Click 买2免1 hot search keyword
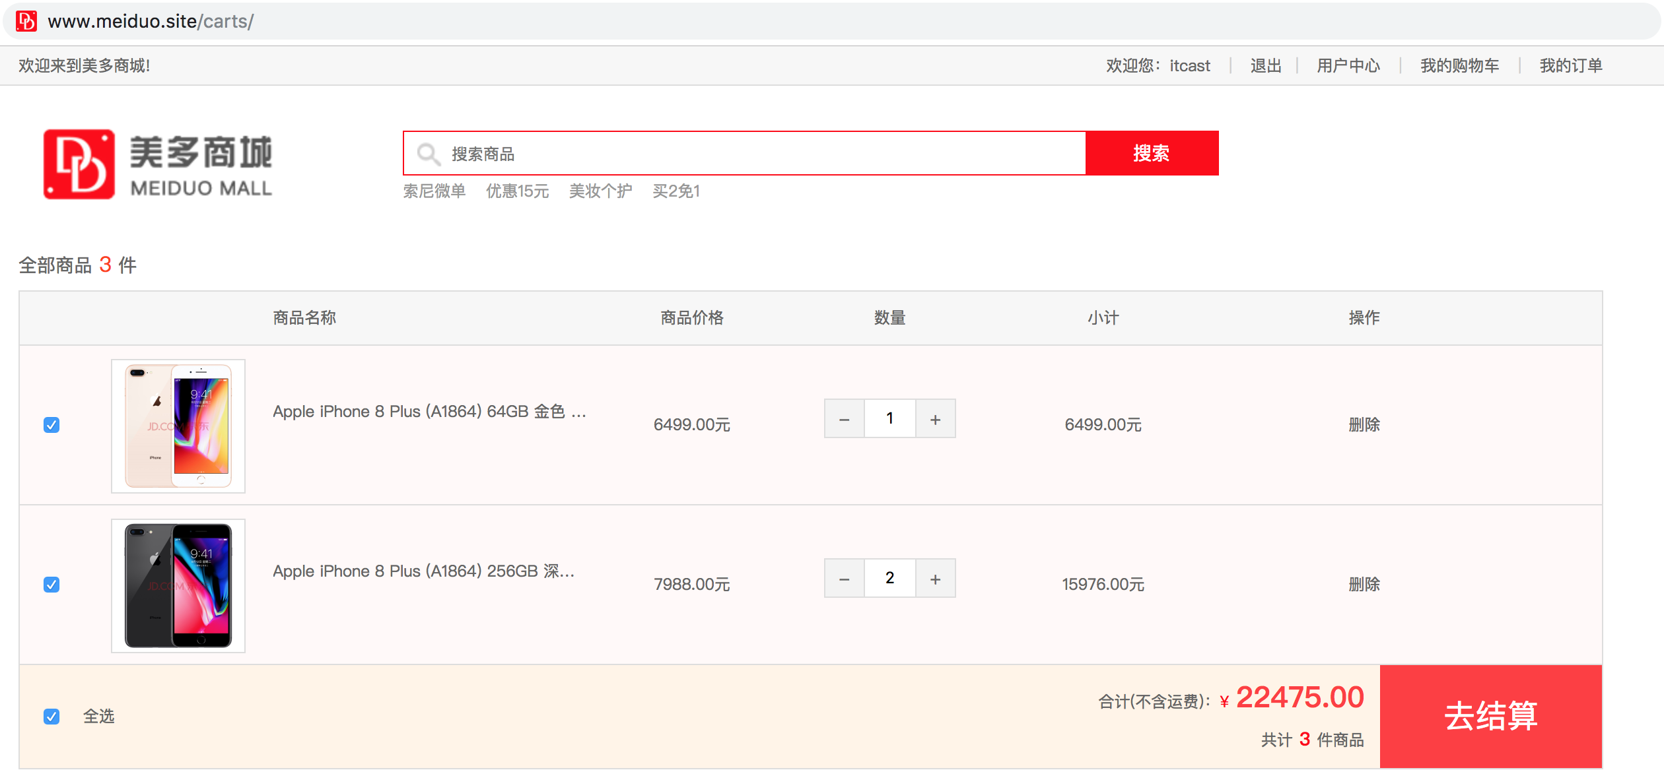 (676, 191)
